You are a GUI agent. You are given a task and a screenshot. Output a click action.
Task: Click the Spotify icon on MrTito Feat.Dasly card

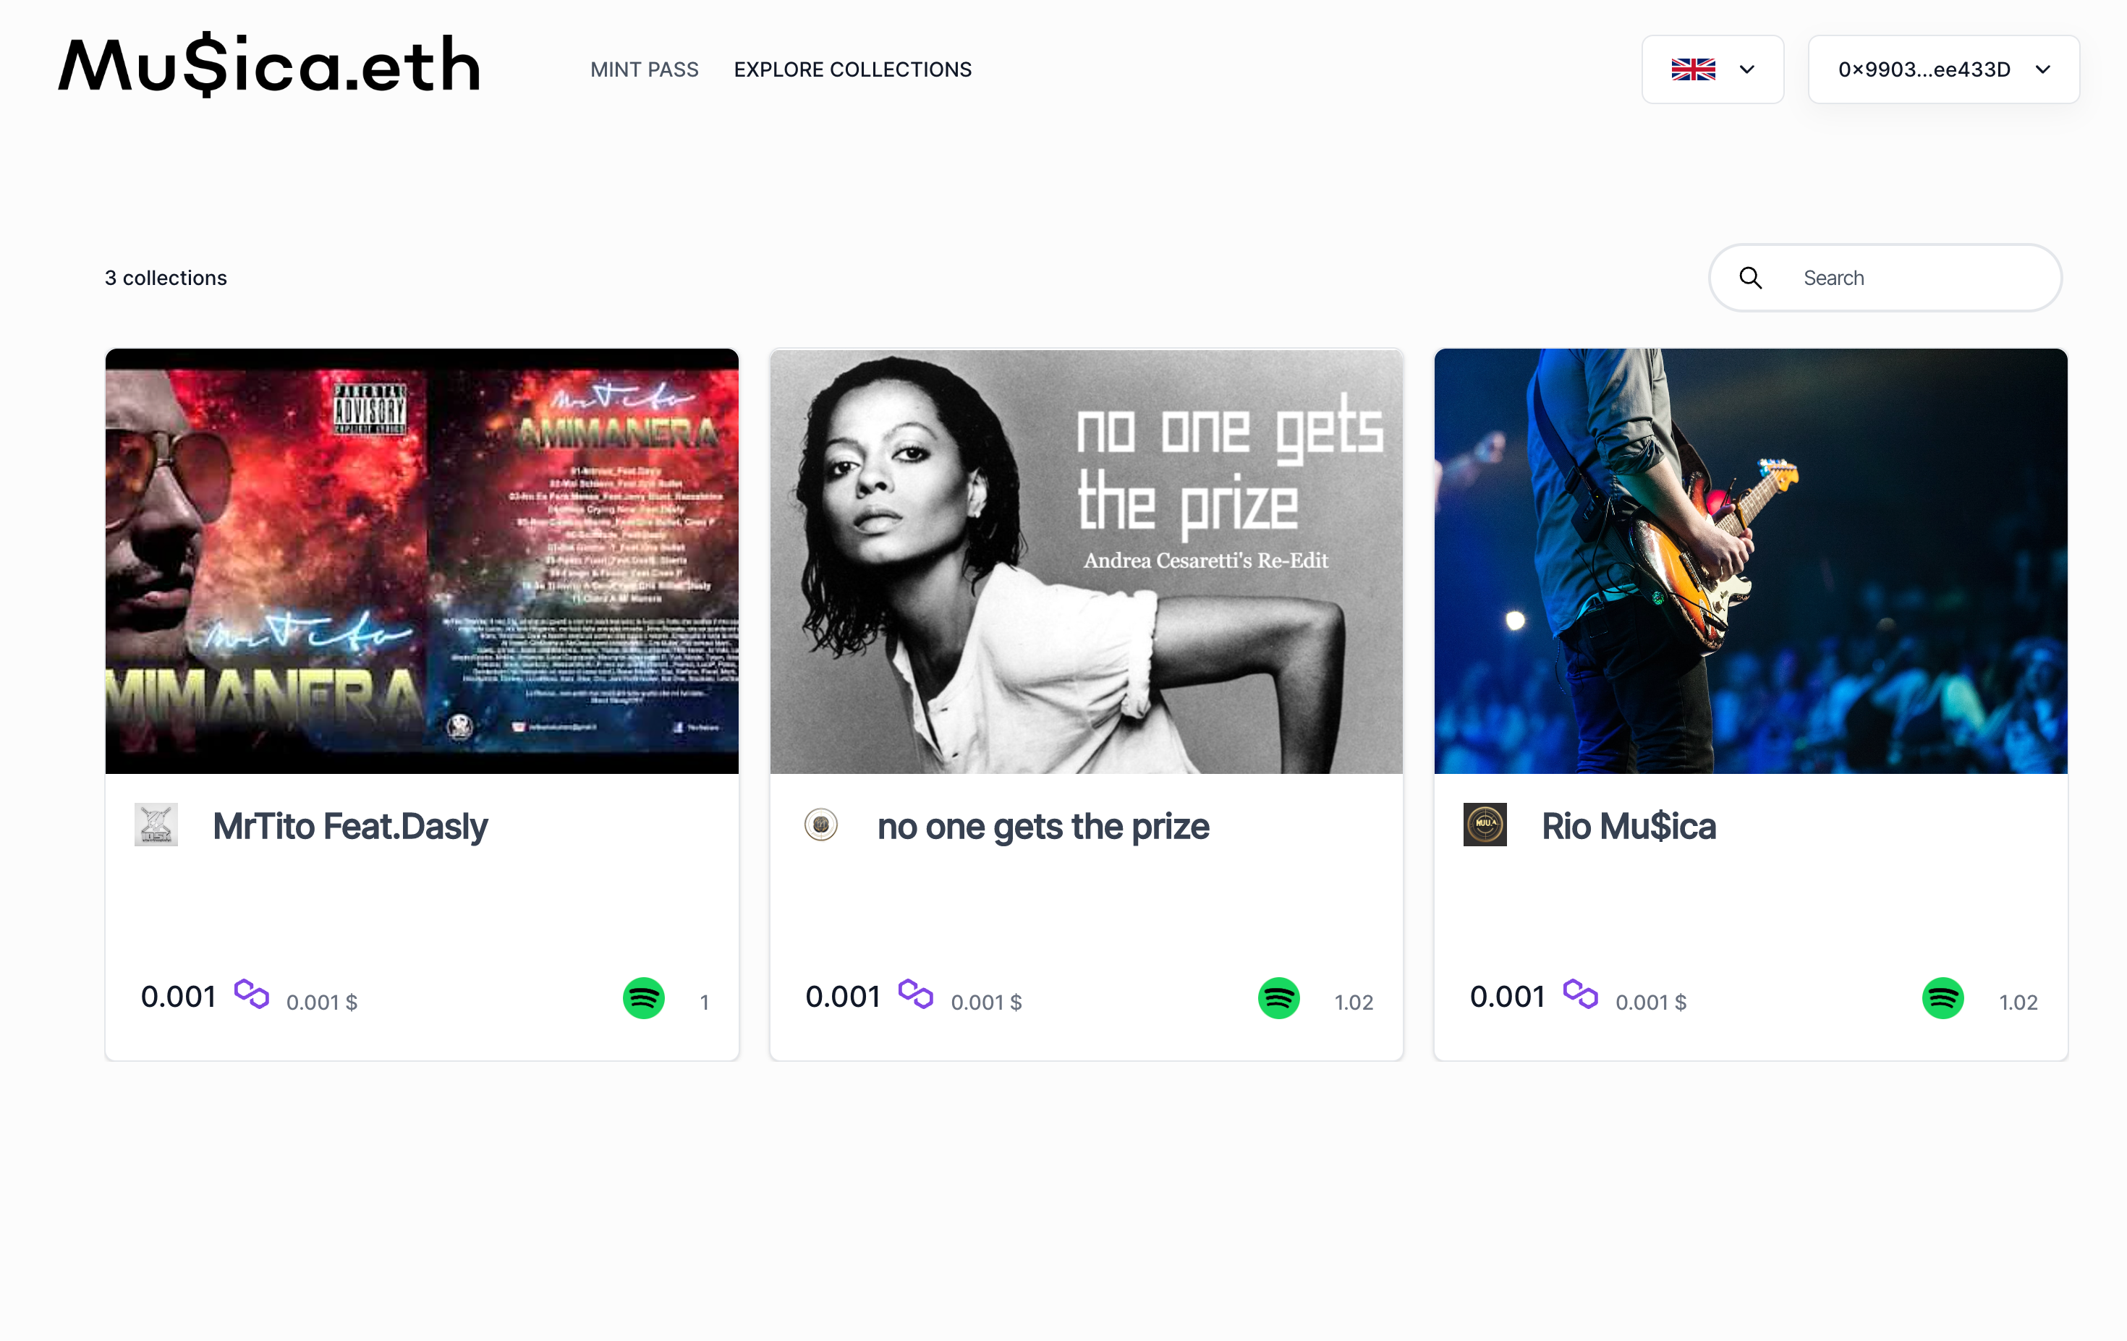tap(643, 998)
